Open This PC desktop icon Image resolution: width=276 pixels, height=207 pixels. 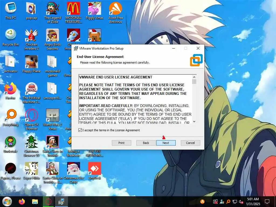coord(11,11)
